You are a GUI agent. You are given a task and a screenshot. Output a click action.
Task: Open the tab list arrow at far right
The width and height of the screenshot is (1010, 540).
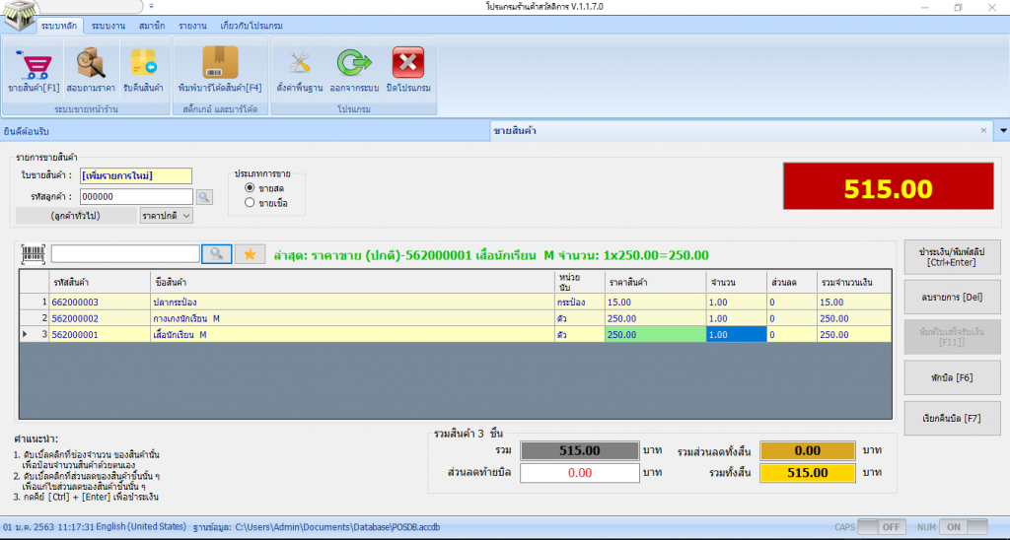point(1002,131)
